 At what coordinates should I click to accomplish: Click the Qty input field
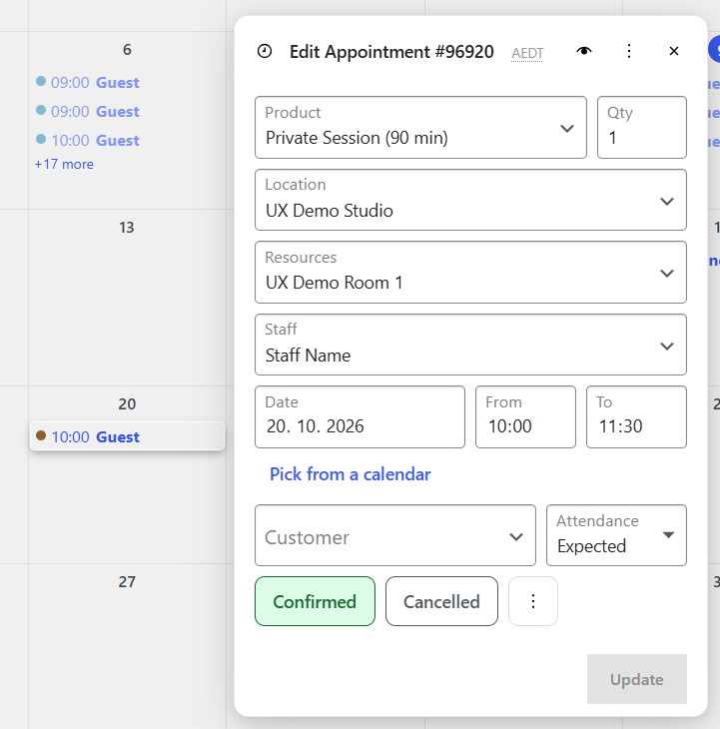point(641,128)
